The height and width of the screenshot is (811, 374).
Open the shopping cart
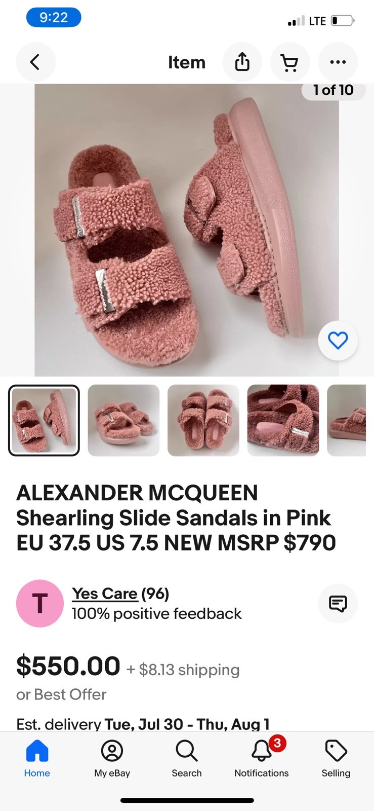point(290,62)
